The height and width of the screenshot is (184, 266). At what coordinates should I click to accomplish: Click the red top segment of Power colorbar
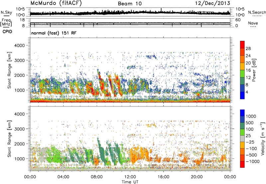(242, 45)
